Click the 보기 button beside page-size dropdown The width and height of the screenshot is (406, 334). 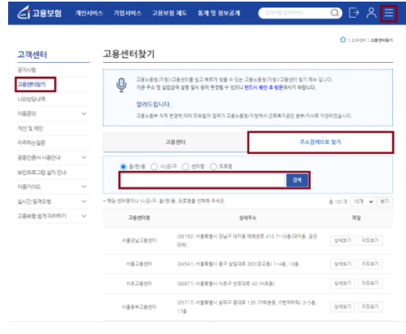(384, 202)
